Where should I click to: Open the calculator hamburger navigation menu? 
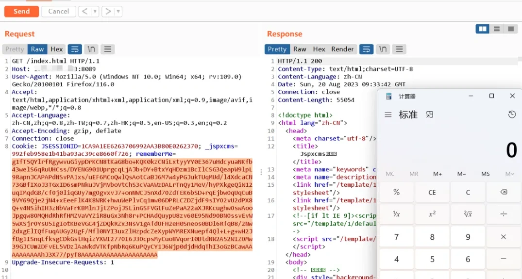click(x=388, y=115)
